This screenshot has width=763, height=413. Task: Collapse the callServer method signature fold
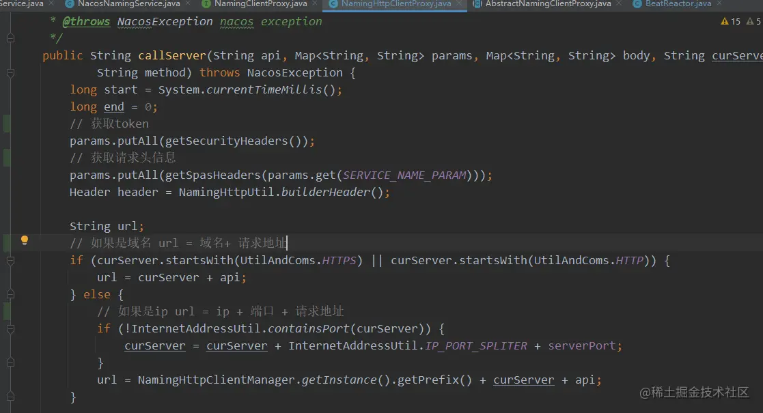coord(11,73)
